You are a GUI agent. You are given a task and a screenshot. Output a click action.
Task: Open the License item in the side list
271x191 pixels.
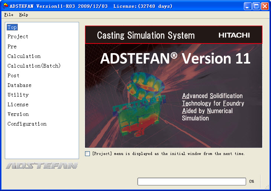18,104
